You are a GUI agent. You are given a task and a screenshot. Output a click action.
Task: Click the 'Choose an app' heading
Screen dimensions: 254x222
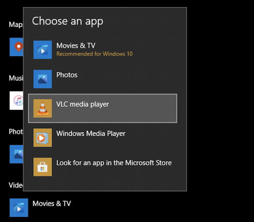[67, 21]
